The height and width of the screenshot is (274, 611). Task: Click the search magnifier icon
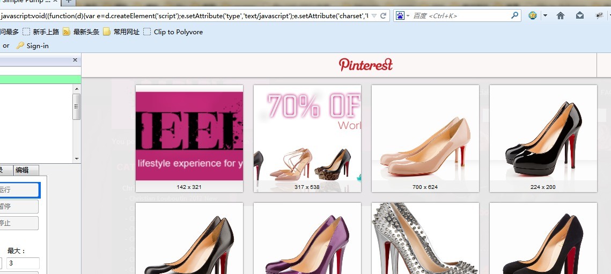[x=515, y=16]
